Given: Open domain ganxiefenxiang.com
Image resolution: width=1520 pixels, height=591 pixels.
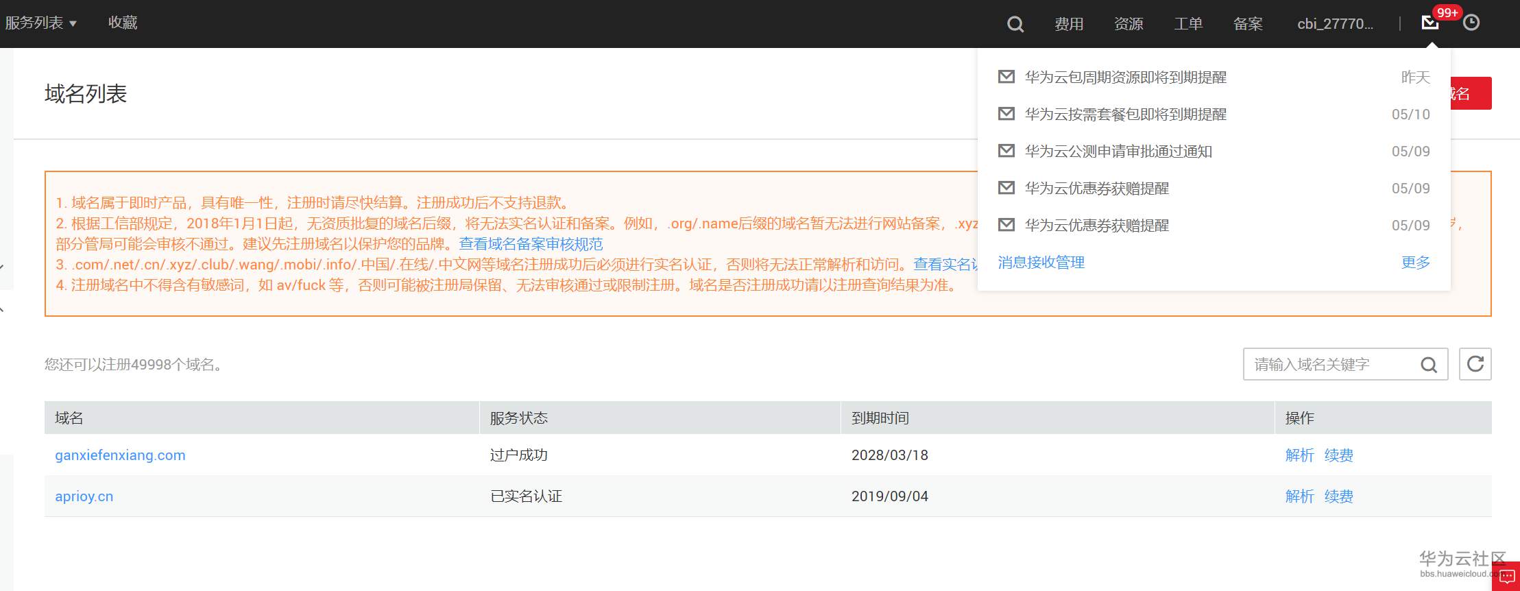Looking at the screenshot, I should point(120,455).
